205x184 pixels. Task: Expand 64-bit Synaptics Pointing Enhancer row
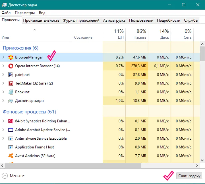click(x=3, y=121)
